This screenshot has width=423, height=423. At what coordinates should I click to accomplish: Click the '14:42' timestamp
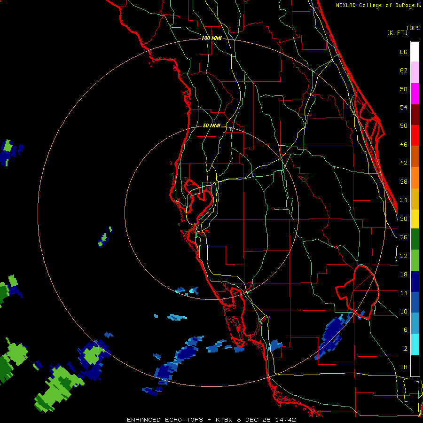pyautogui.click(x=286, y=420)
